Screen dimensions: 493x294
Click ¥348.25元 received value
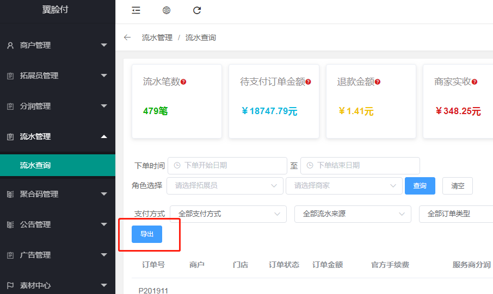click(458, 111)
